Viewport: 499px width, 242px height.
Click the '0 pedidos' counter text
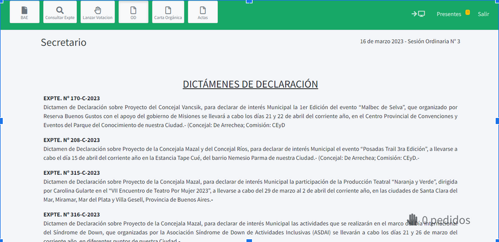point(446,220)
